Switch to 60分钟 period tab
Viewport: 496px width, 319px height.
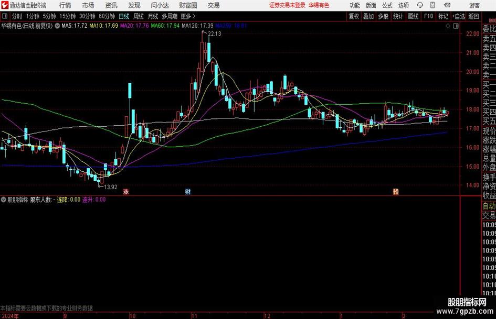tap(107, 16)
